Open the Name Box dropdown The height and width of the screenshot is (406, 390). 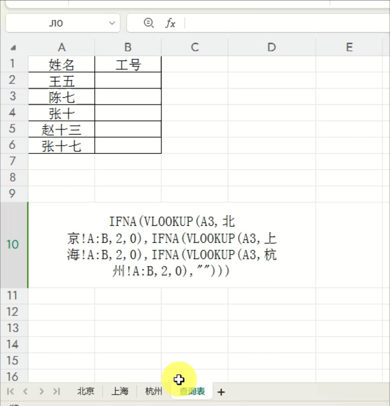112,23
